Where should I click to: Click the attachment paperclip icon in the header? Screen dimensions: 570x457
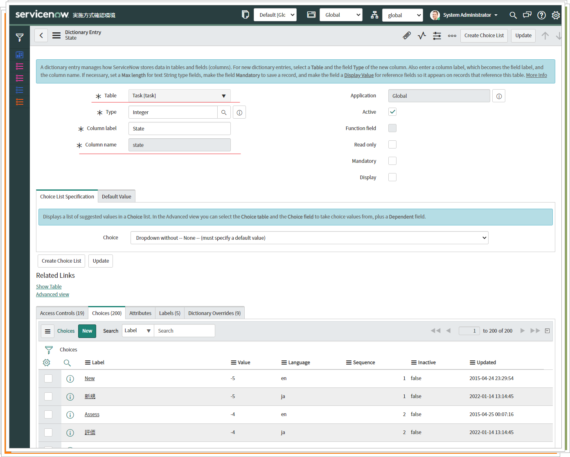406,36
